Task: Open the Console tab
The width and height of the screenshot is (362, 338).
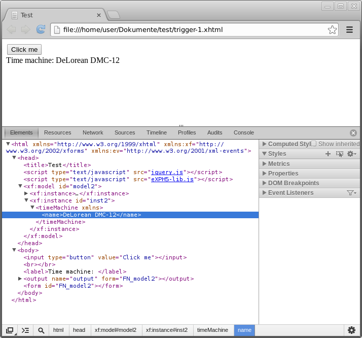Action: click(x=243, y=133)
